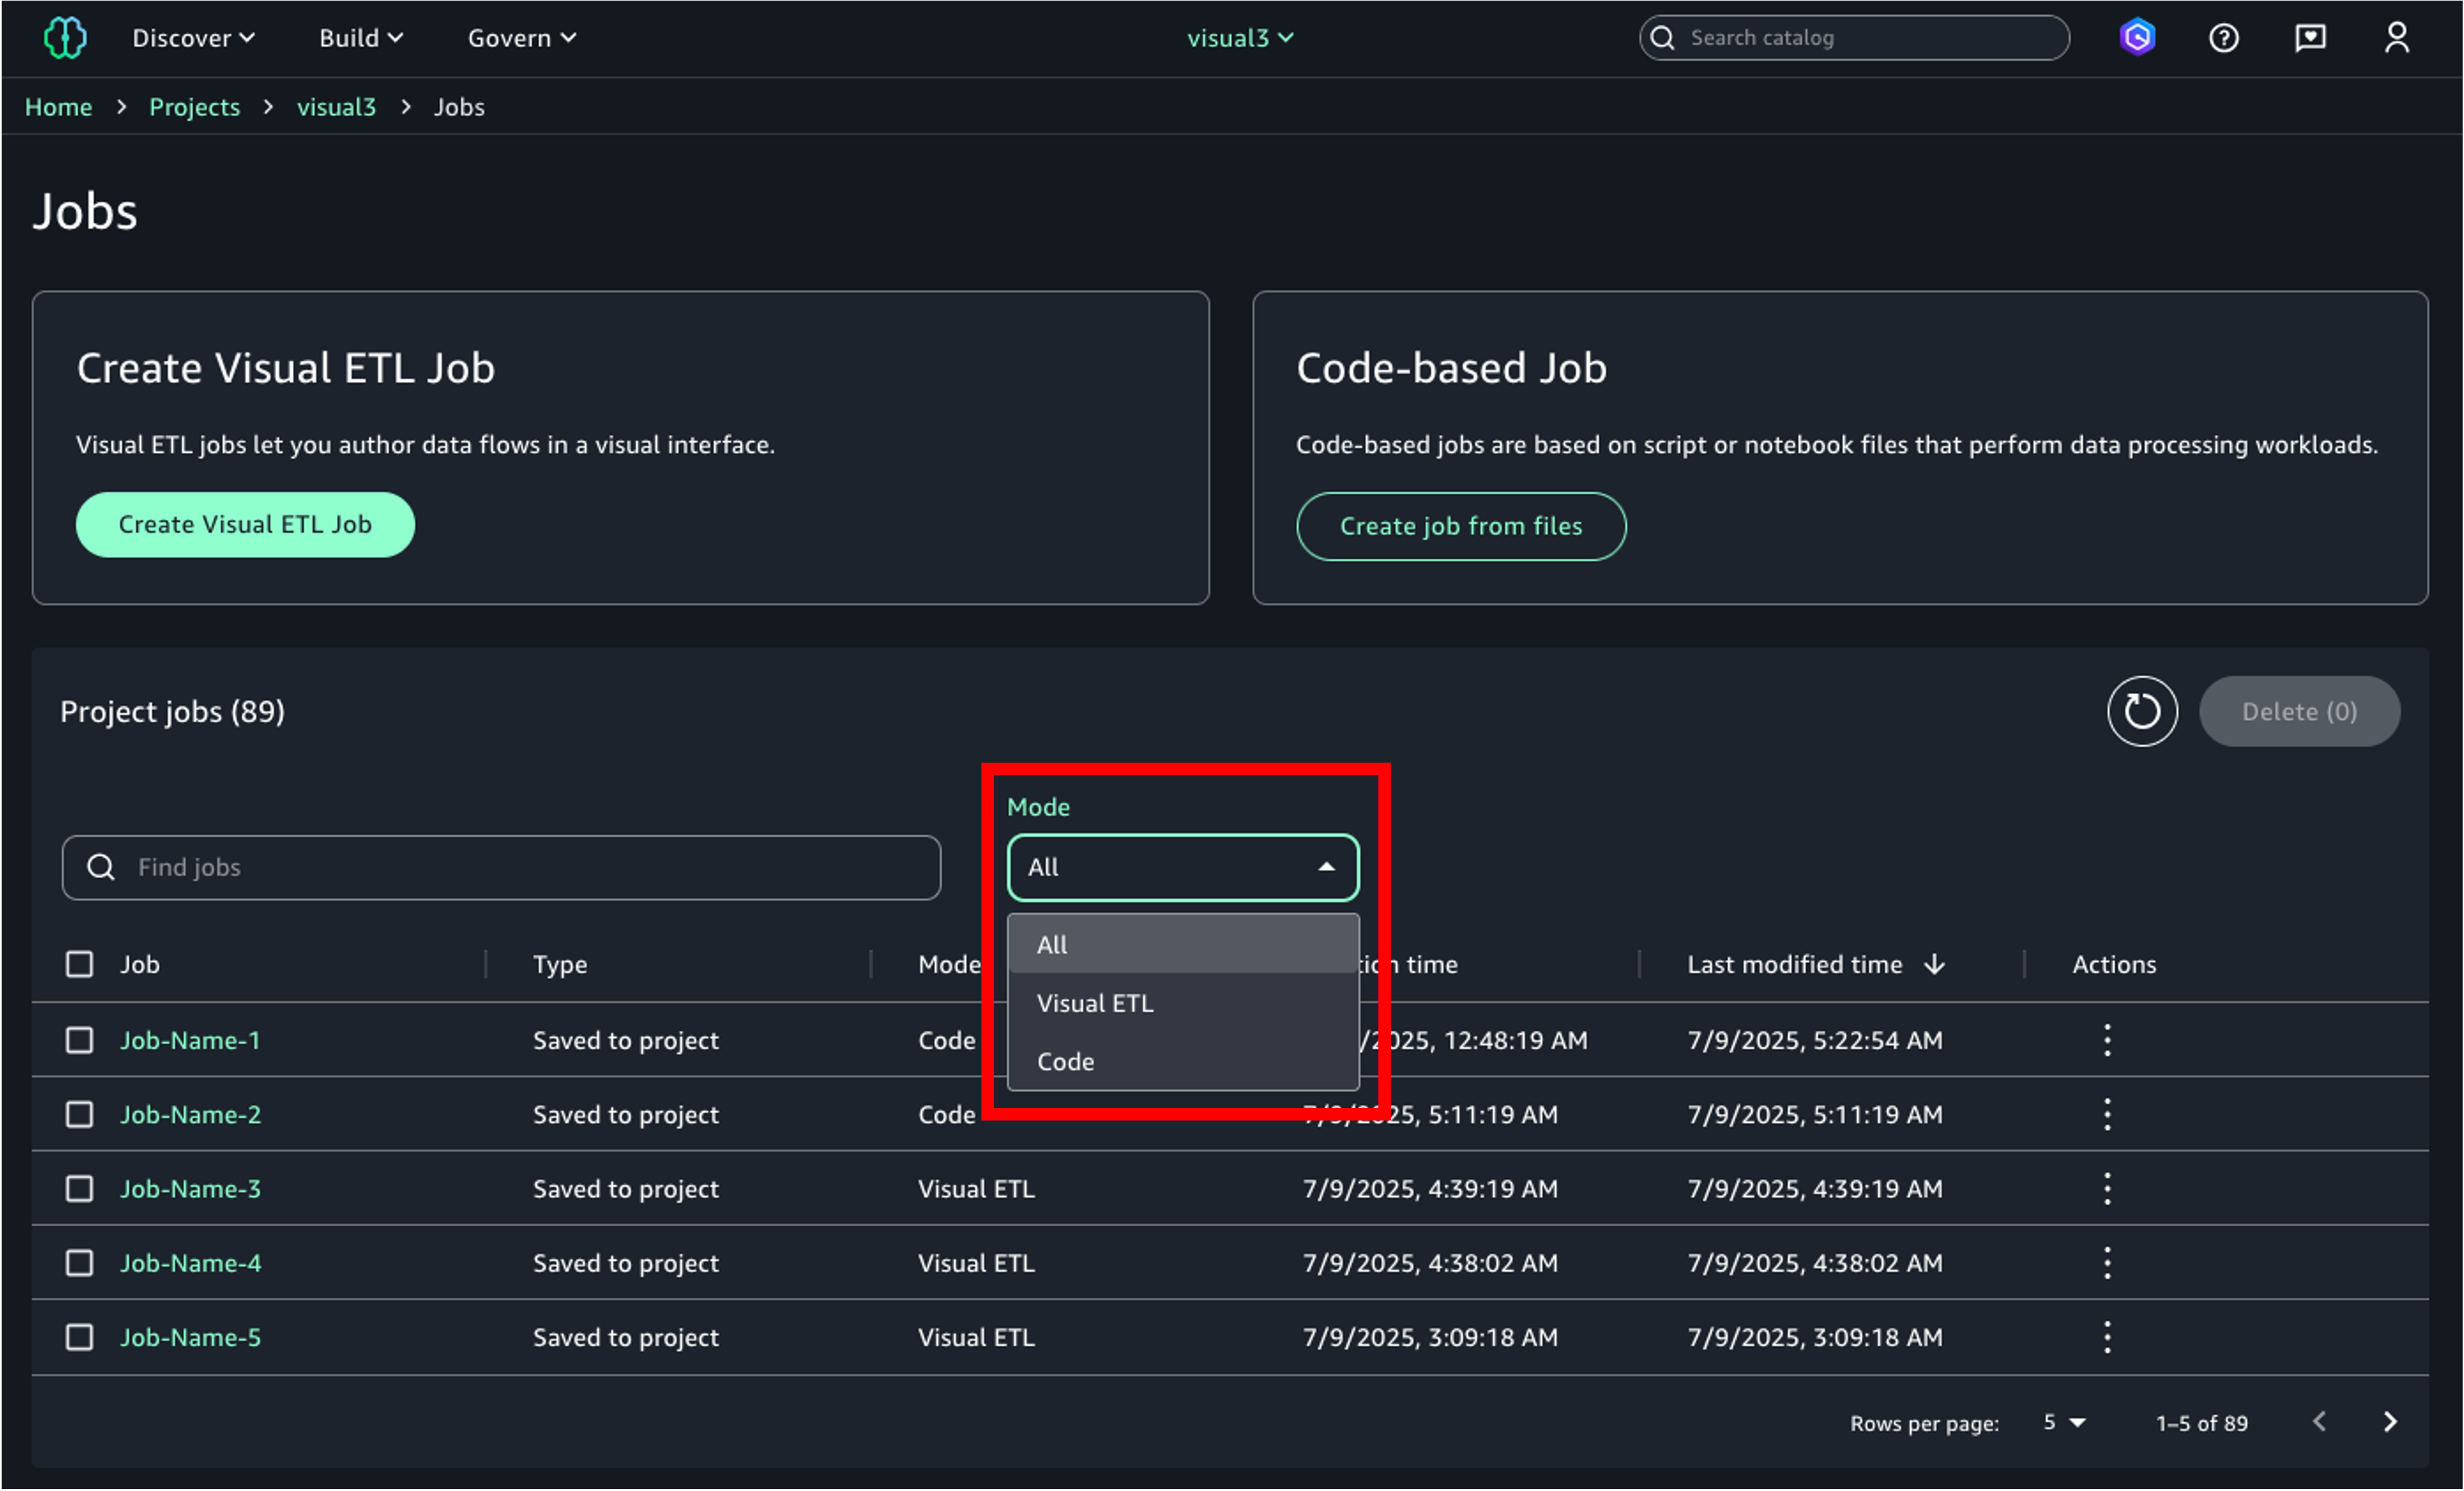This screenshot has width=2464, height=1491.
Task: Open the visual3 project switcher dropdown
Action: tap(1239, 38)
